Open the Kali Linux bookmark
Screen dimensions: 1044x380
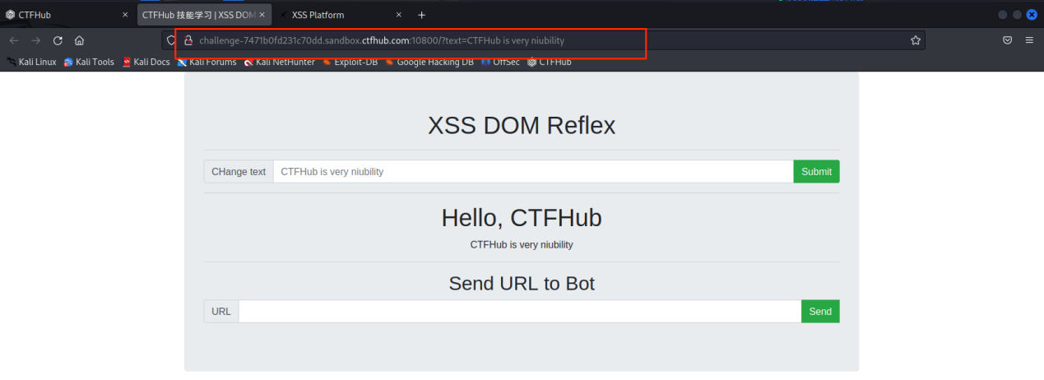(x=31, y=63)
